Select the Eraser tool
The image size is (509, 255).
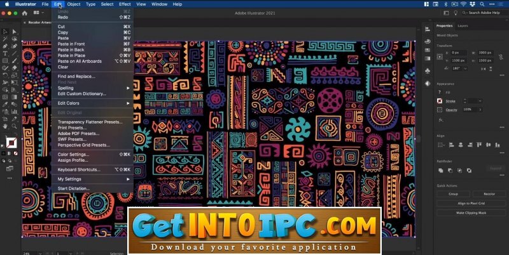[14, 68]
